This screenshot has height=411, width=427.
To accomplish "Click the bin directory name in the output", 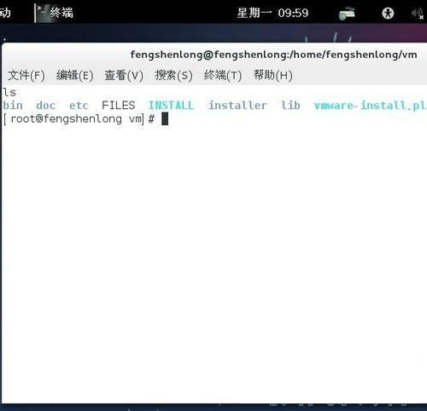I will pyautogui.click(x=13, y=106).
